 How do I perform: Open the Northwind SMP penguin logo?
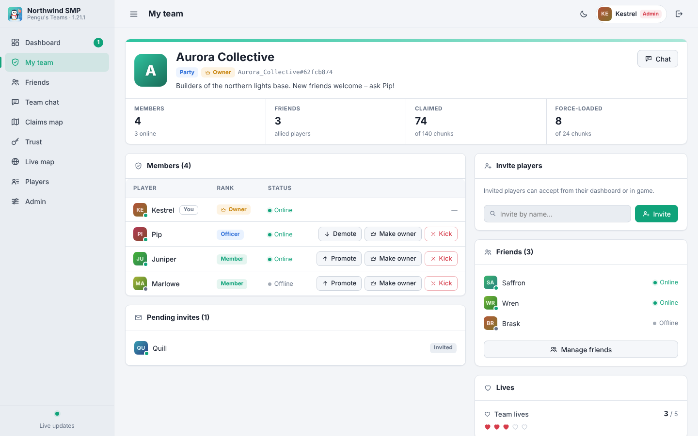click(15, 14)
